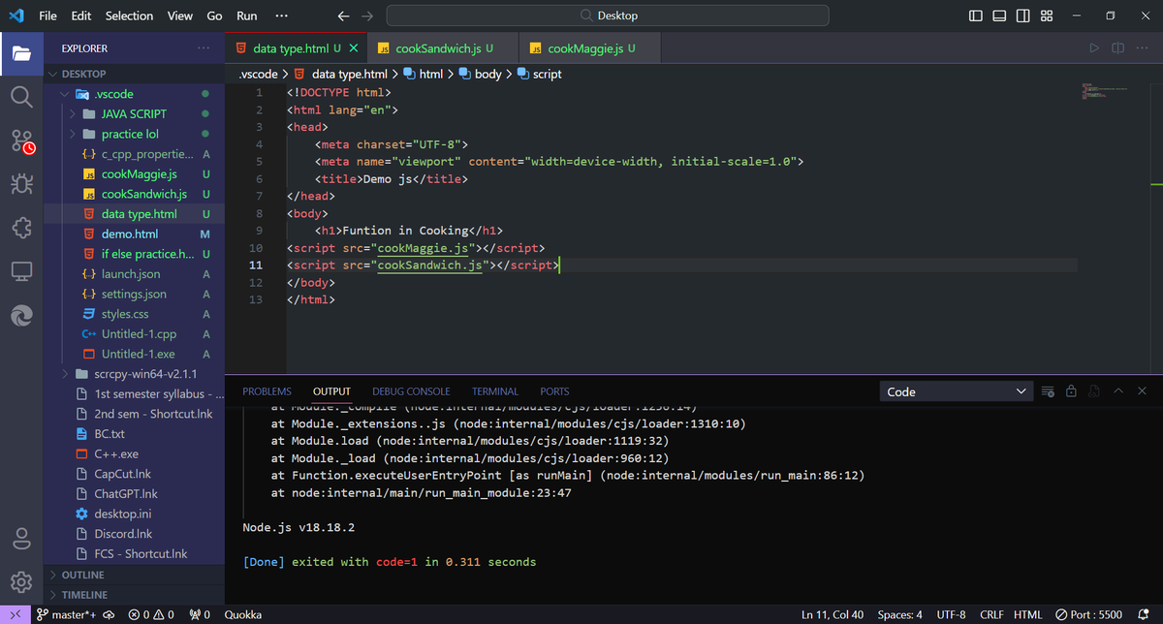Collapse the DESKTOP folder section
Screen dimensions: 1163x624
[134, 74]
